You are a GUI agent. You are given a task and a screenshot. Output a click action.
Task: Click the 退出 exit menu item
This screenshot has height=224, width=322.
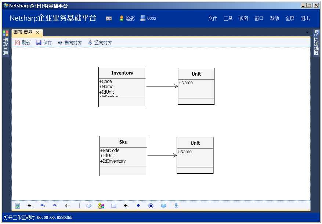[305, 18]
